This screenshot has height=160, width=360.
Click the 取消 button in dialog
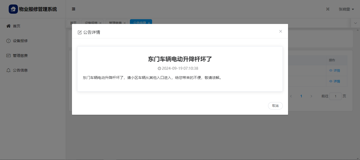tap(275, 106)
